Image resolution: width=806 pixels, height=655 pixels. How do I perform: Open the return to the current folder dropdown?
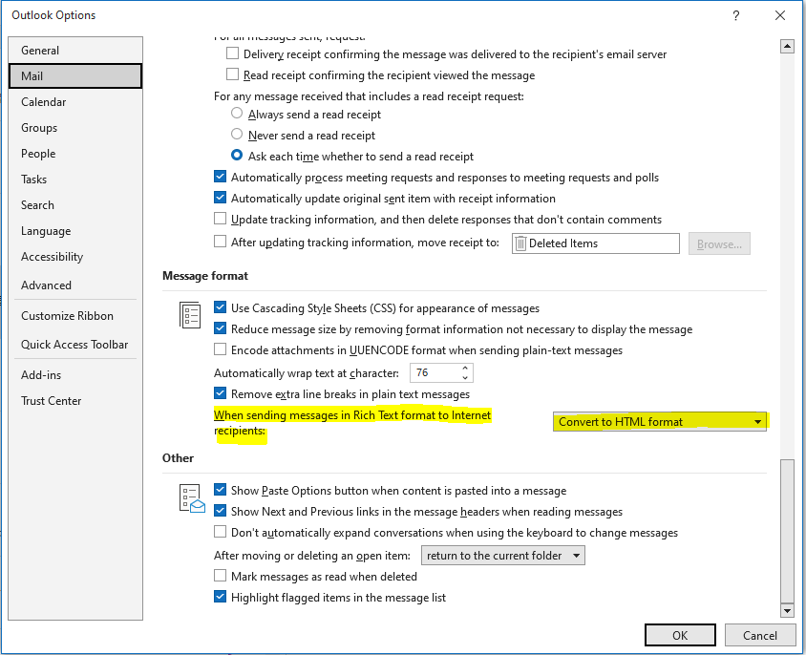(x=576, y=555)
